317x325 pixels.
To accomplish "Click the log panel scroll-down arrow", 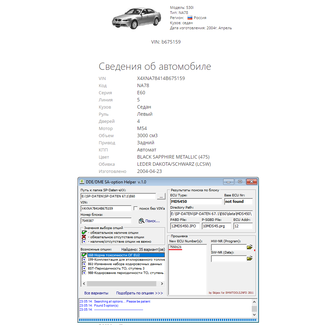I will (254, 315).
